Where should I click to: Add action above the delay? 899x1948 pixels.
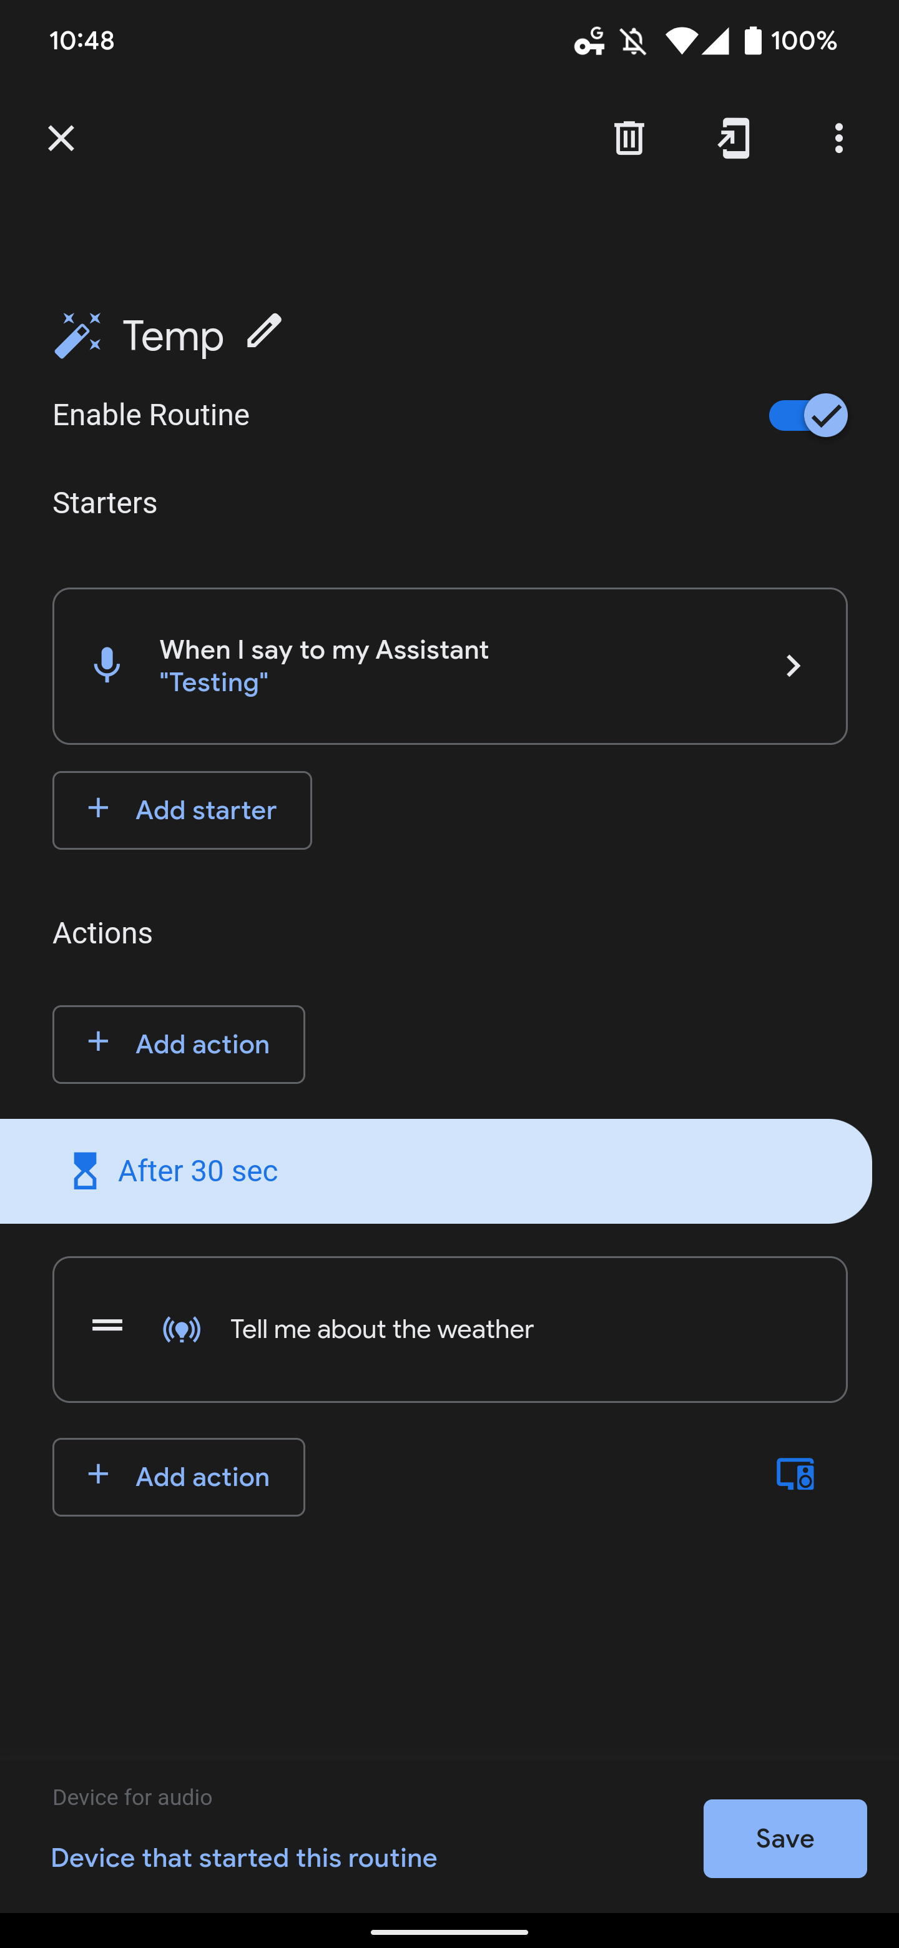(x=179, y=1045)
